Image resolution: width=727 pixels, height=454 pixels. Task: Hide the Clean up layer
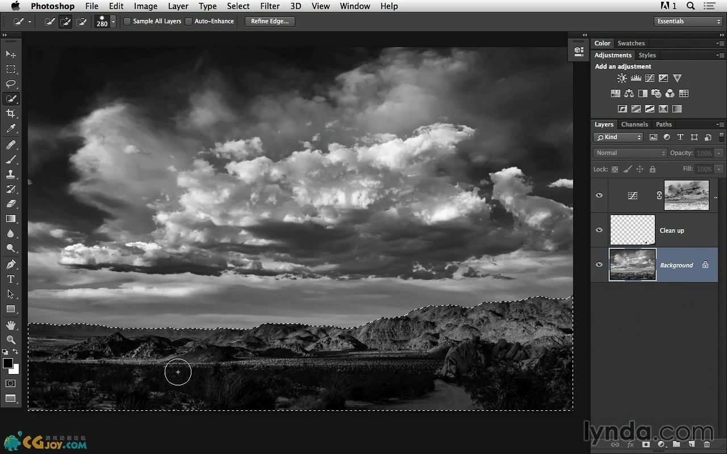click(599, 230)
